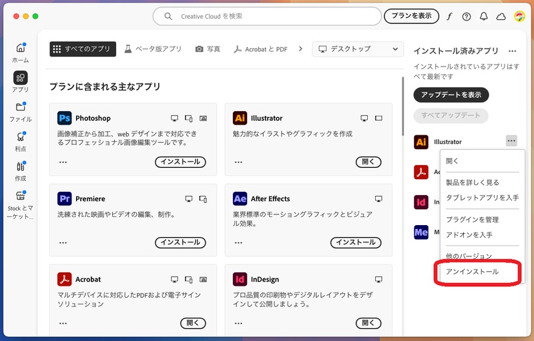Click the InDesign Id card icon

click(x=240, y=279)
